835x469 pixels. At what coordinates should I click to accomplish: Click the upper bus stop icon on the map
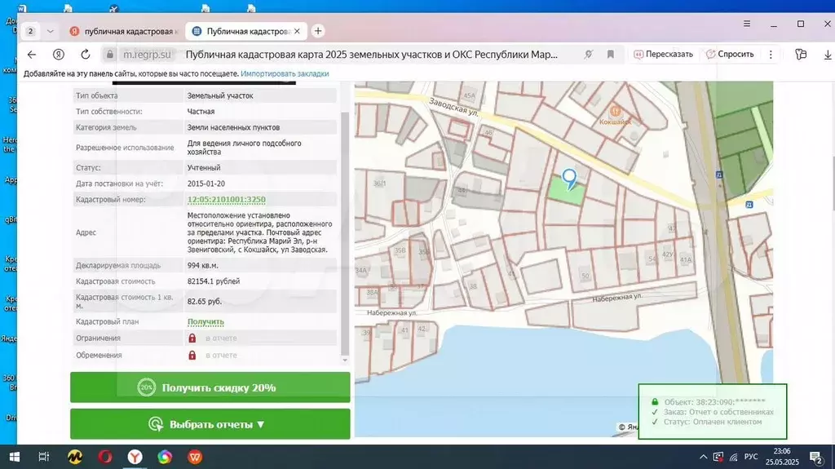(719, 175)
